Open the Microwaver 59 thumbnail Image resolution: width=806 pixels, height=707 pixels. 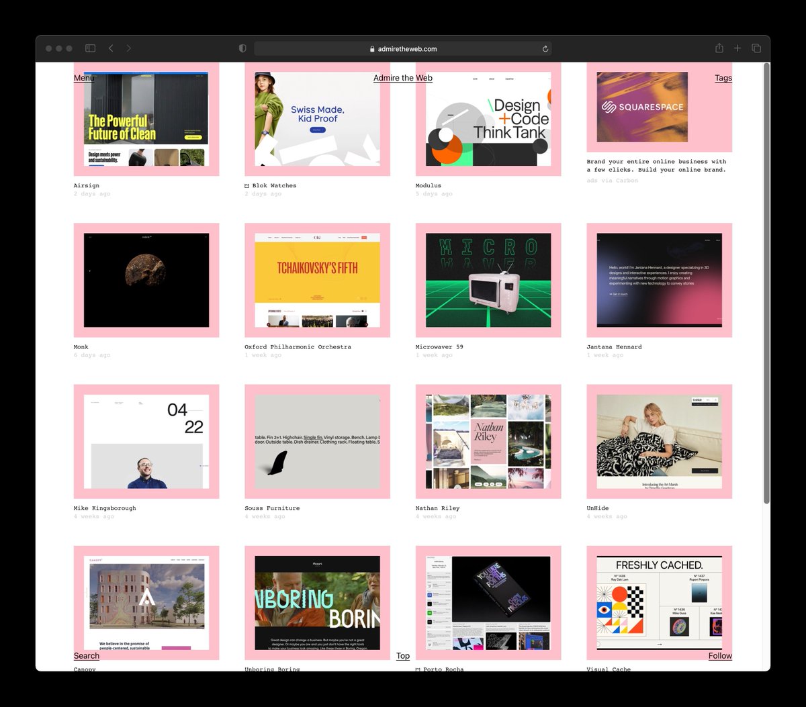click(x=488, y=280)
